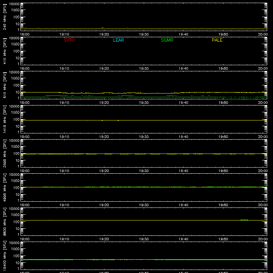Click the 19:50 tick label of 8800 MHz panel

[223, 239]
